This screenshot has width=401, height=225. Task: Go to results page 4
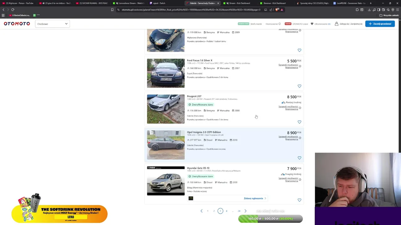pos(227,211)
